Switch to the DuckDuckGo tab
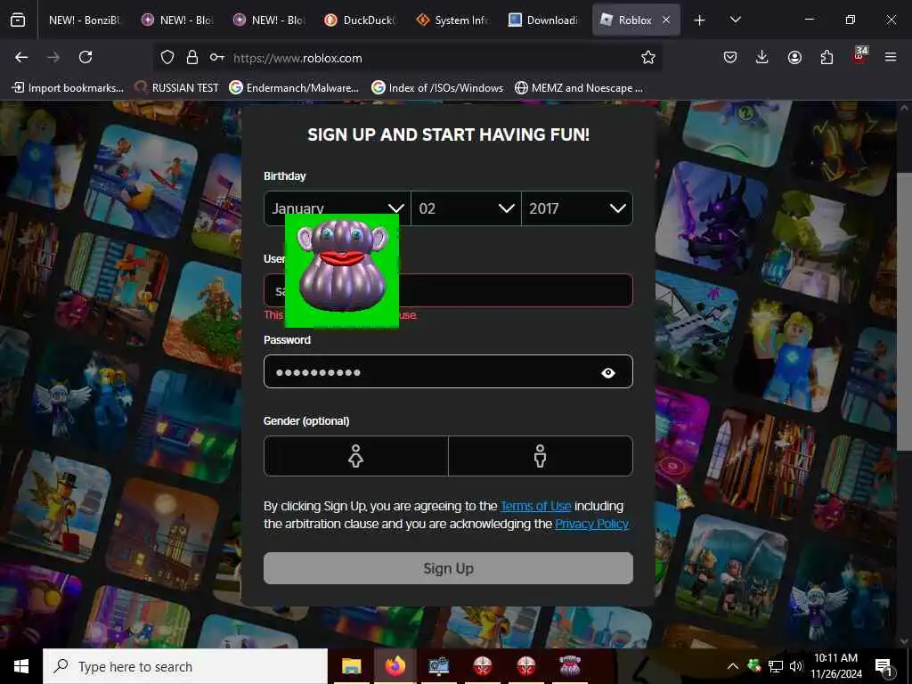This screenshot has height=684, width=912. tap(362, 20)
